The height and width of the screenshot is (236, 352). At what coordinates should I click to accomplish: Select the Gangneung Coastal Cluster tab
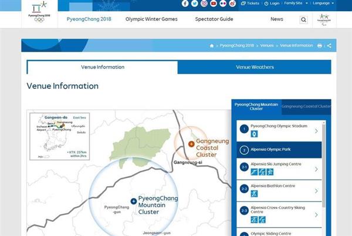point(306,107)
